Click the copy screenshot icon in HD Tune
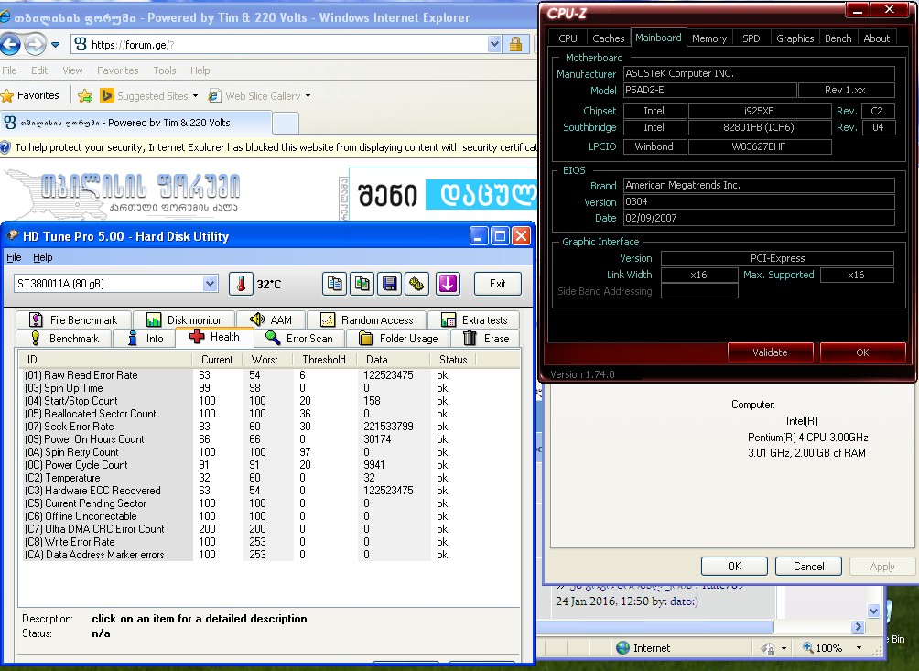 362,284
